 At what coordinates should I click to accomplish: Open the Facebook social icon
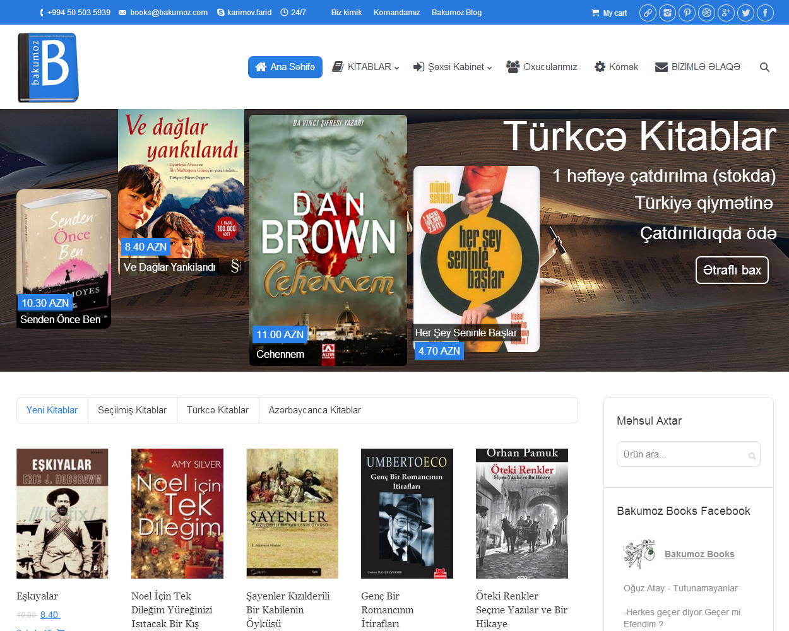tap(765, 13)
